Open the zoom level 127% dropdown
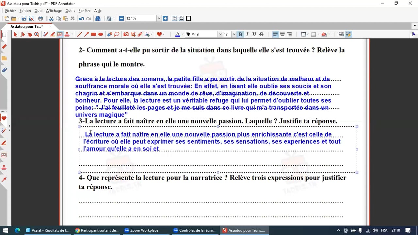Viewport: 418px width, 235px height. tap(159, 19)
